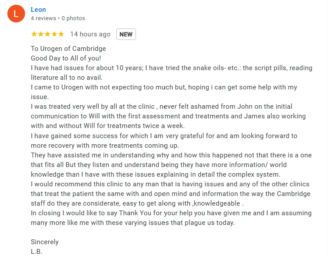Click the orange L profile avatar
This screenshot has height=256, width=328.
(x=16, y=14)
